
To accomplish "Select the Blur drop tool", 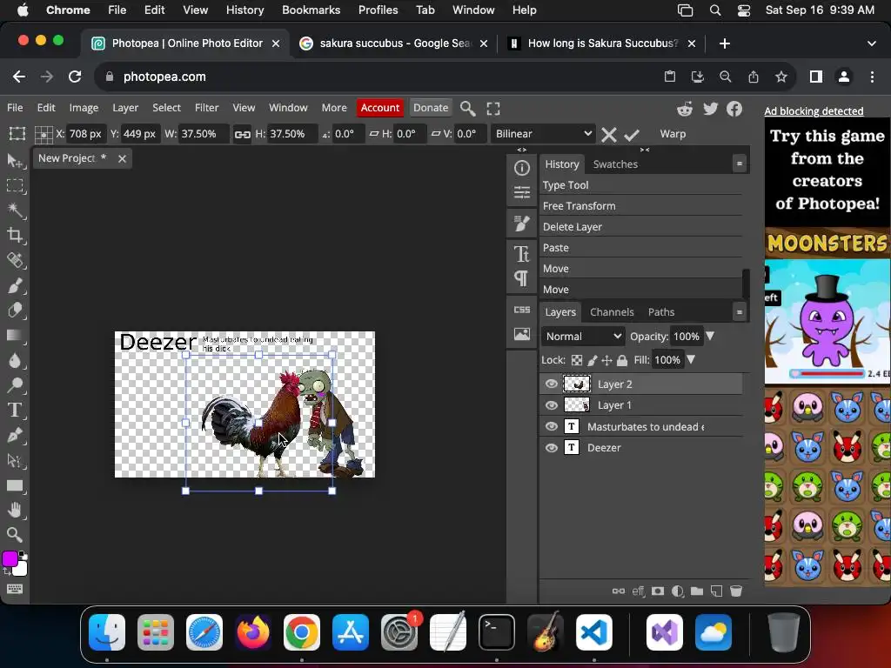I will (x=15, y=360).
